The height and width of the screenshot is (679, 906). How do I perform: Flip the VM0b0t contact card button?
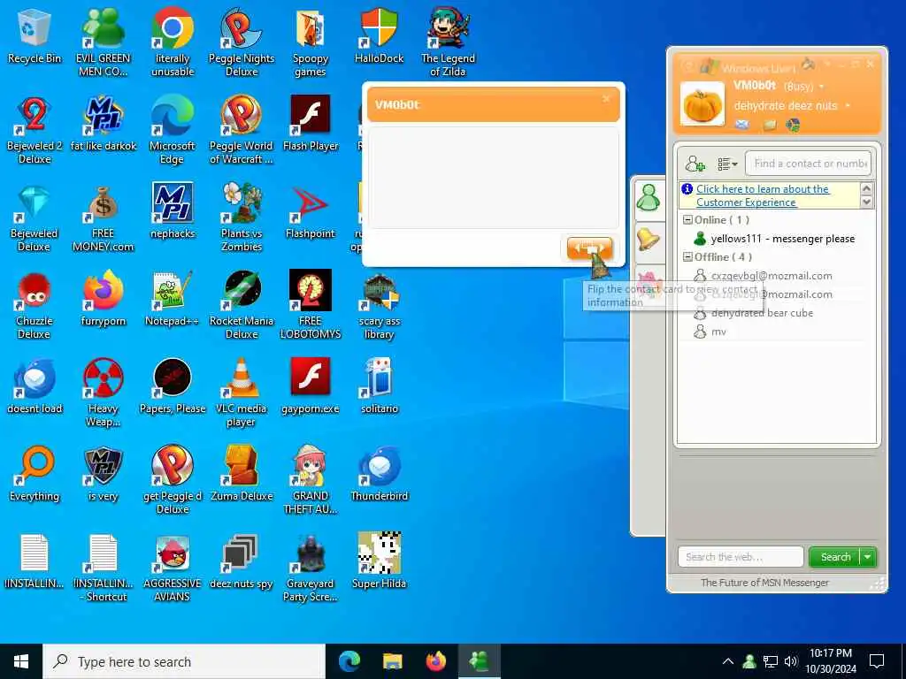tap(588, 248)
